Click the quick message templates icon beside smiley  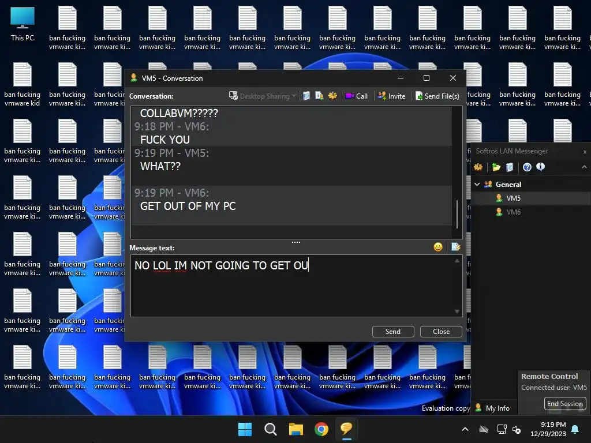(456, 247)
